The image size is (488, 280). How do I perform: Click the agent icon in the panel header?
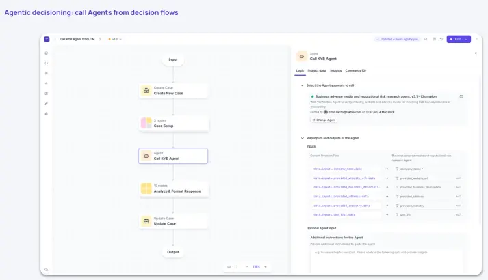pyautogui.click(x=302, y=57)
